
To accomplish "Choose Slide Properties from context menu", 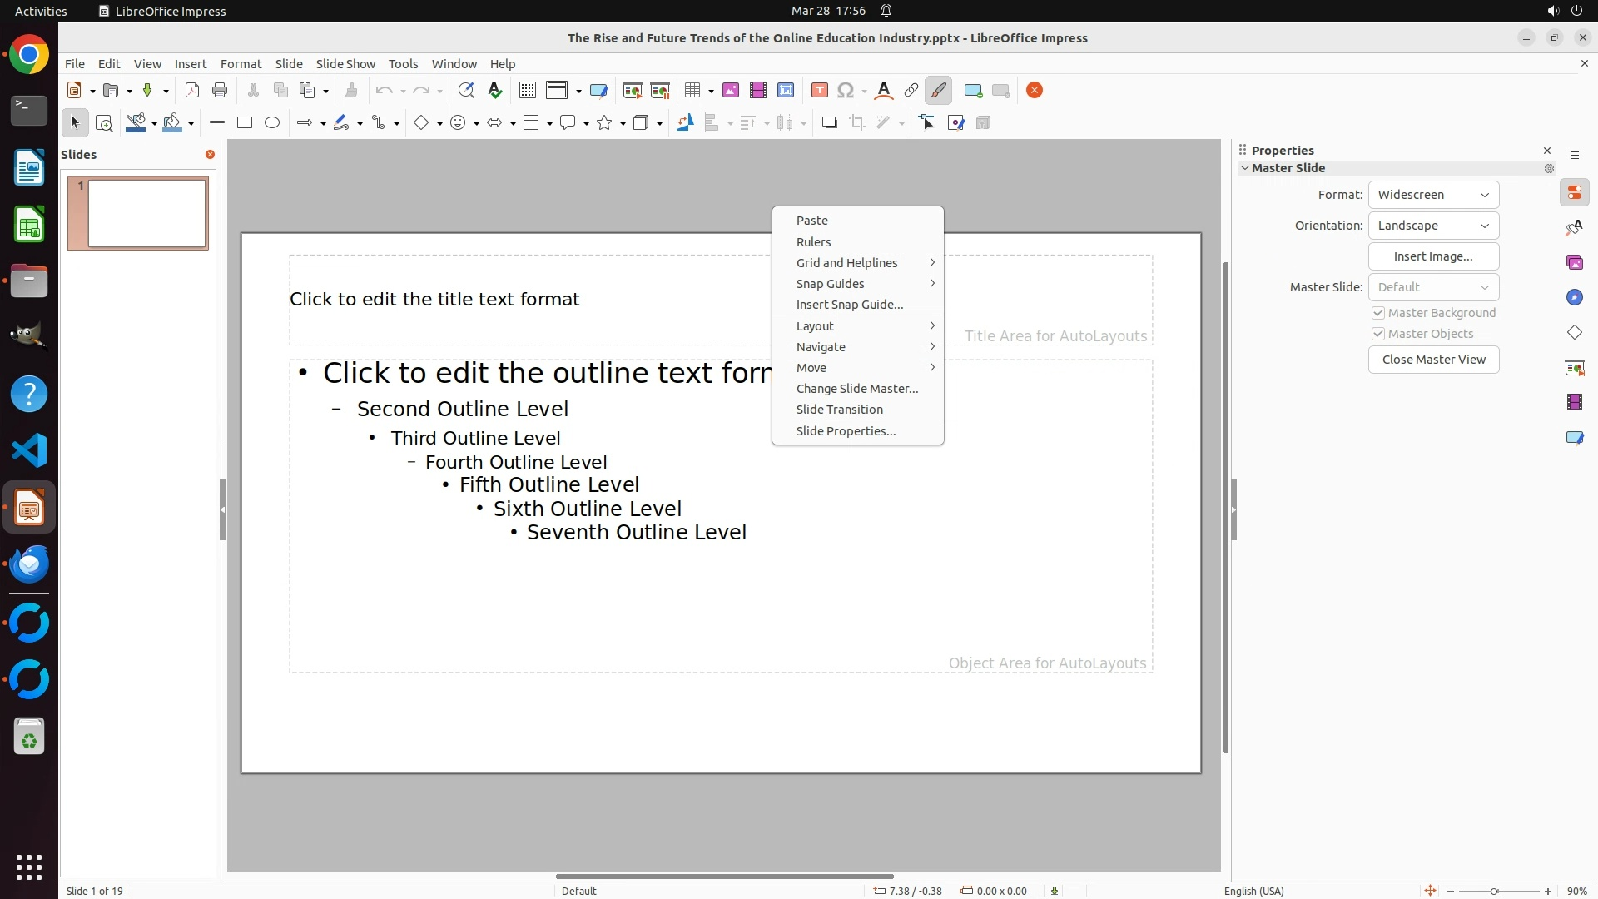I will pos(846,431).
